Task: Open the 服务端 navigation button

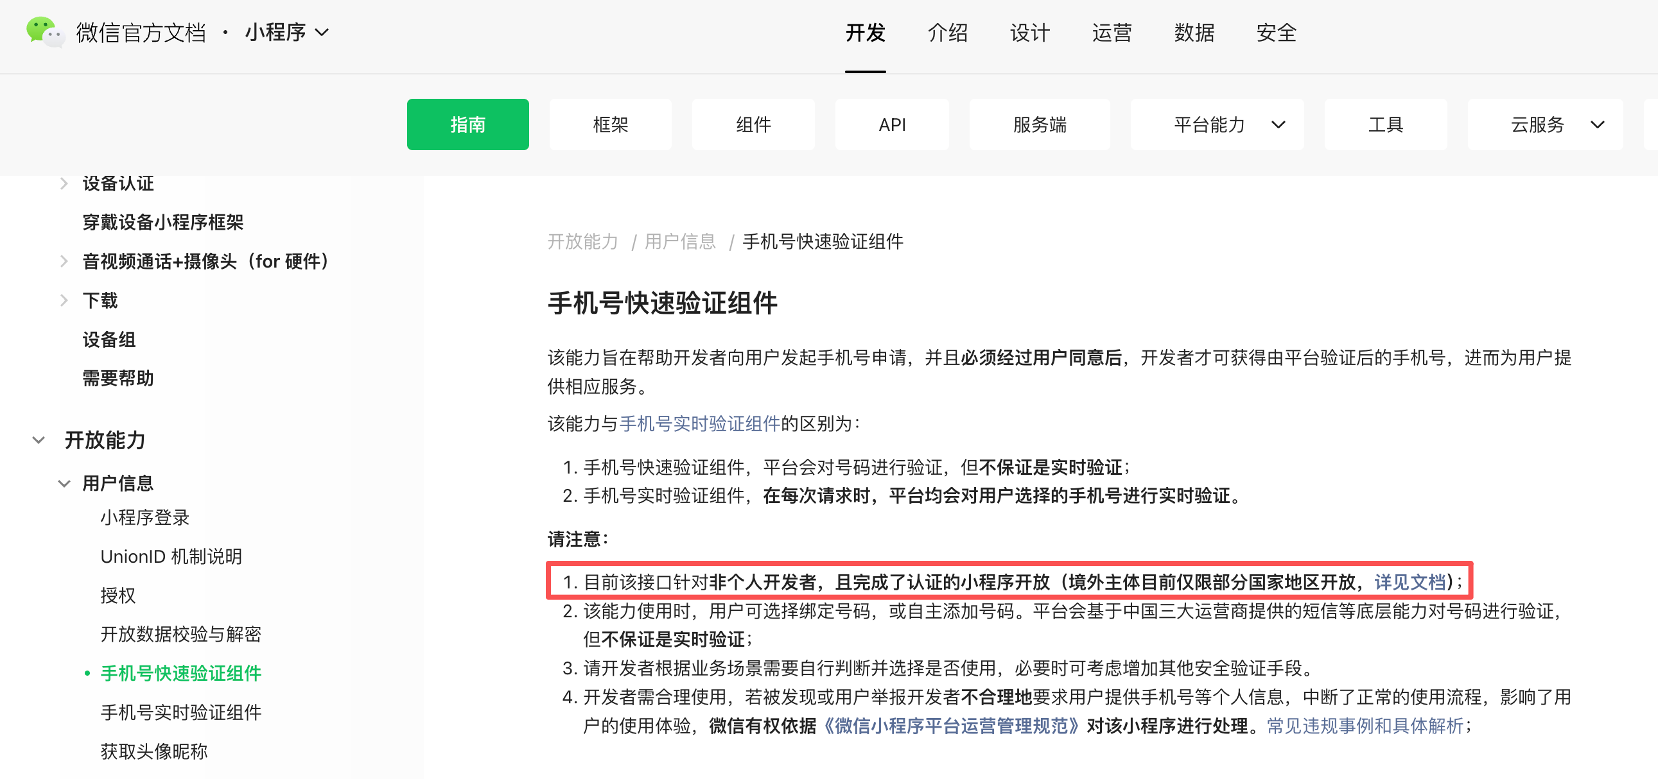Action: 1039,124
